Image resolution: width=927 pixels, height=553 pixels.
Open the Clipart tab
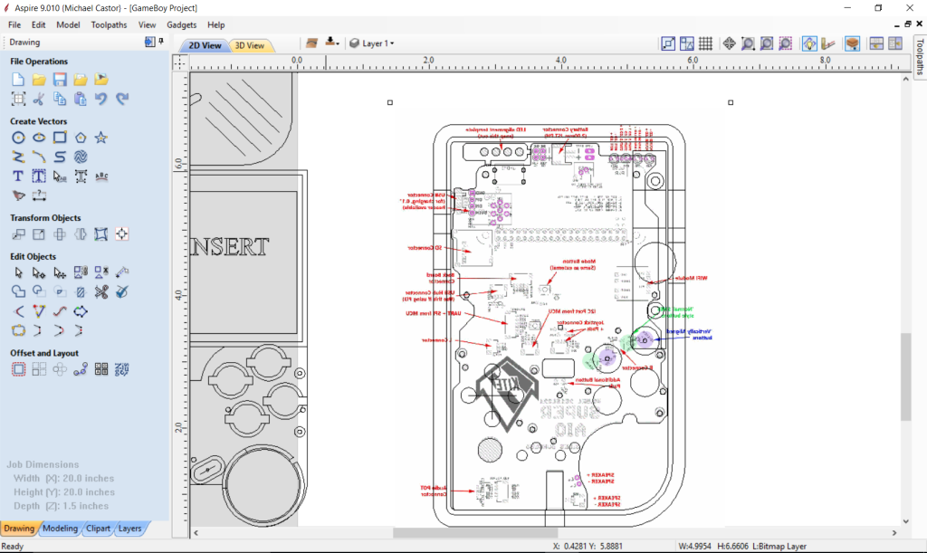click(x=98, y=529)
